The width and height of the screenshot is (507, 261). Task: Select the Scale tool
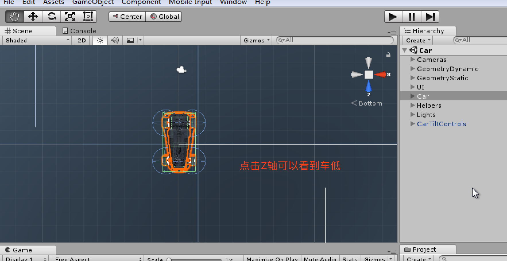coord(69,16)
